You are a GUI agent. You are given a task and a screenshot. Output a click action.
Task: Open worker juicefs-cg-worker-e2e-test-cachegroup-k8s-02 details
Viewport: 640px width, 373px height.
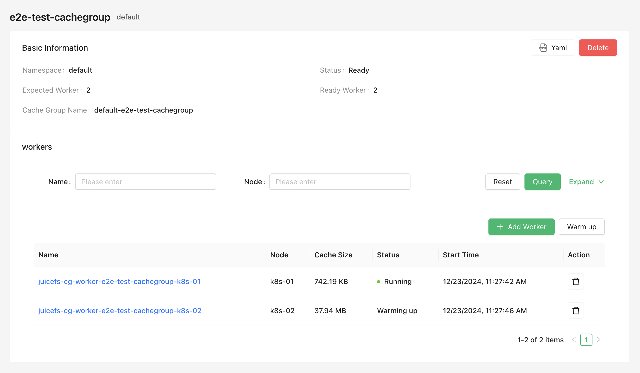coord(120,311)
